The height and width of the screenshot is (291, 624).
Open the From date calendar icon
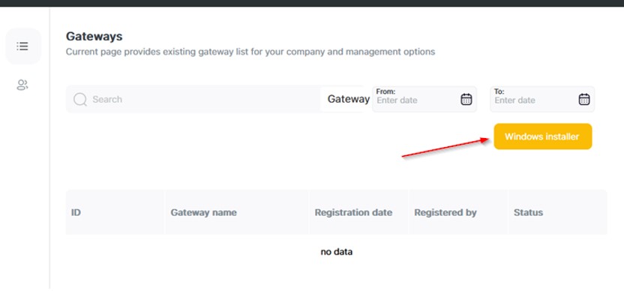[x=466, y=99]
